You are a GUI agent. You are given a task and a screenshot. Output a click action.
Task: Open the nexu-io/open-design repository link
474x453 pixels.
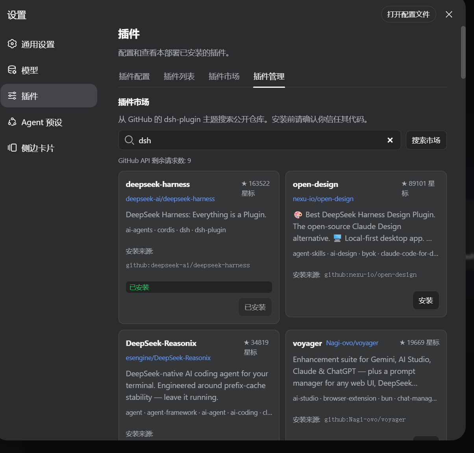pos(323,199)
